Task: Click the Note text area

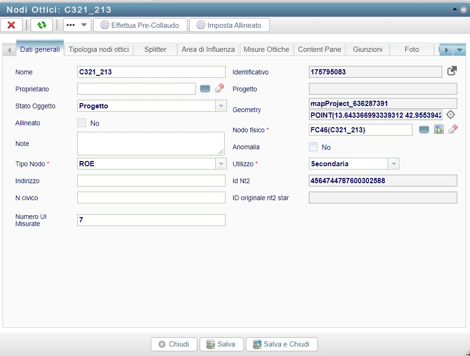Action: tap(151, 144)
